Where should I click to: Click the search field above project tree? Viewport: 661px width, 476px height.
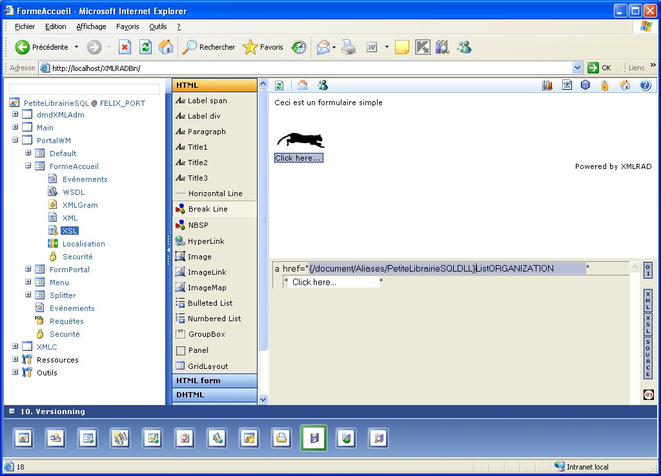85,89
